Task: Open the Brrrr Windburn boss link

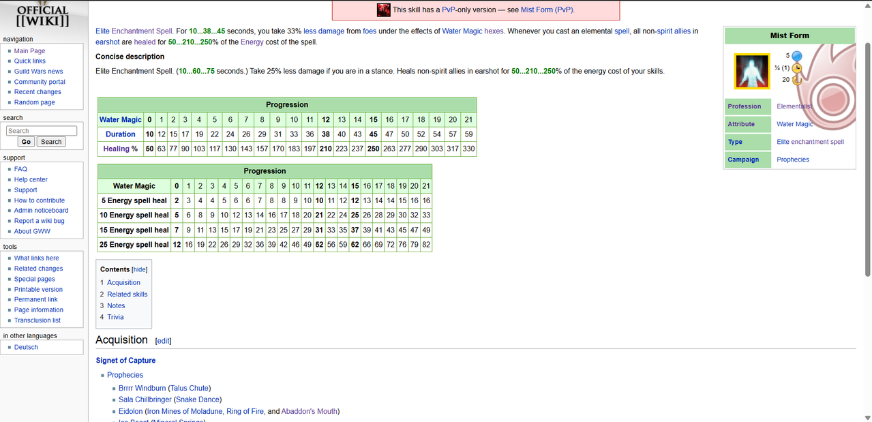Action: click(142, 388)
